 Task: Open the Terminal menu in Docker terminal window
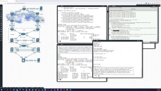pos(119,10)
